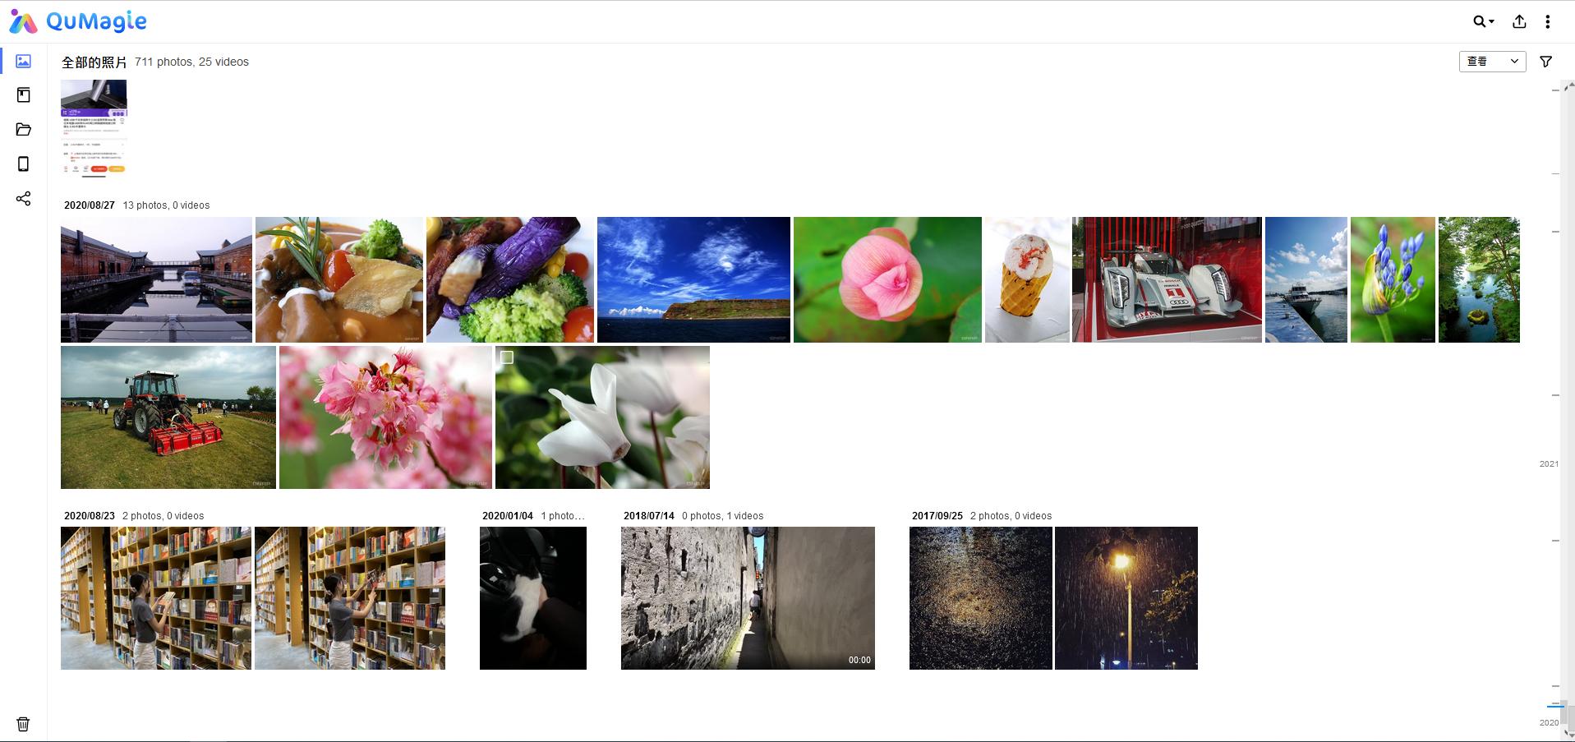This screenshot has width=1575, height=742.
Task: Open the filter funnel icon
Action: pos(1545,62)
